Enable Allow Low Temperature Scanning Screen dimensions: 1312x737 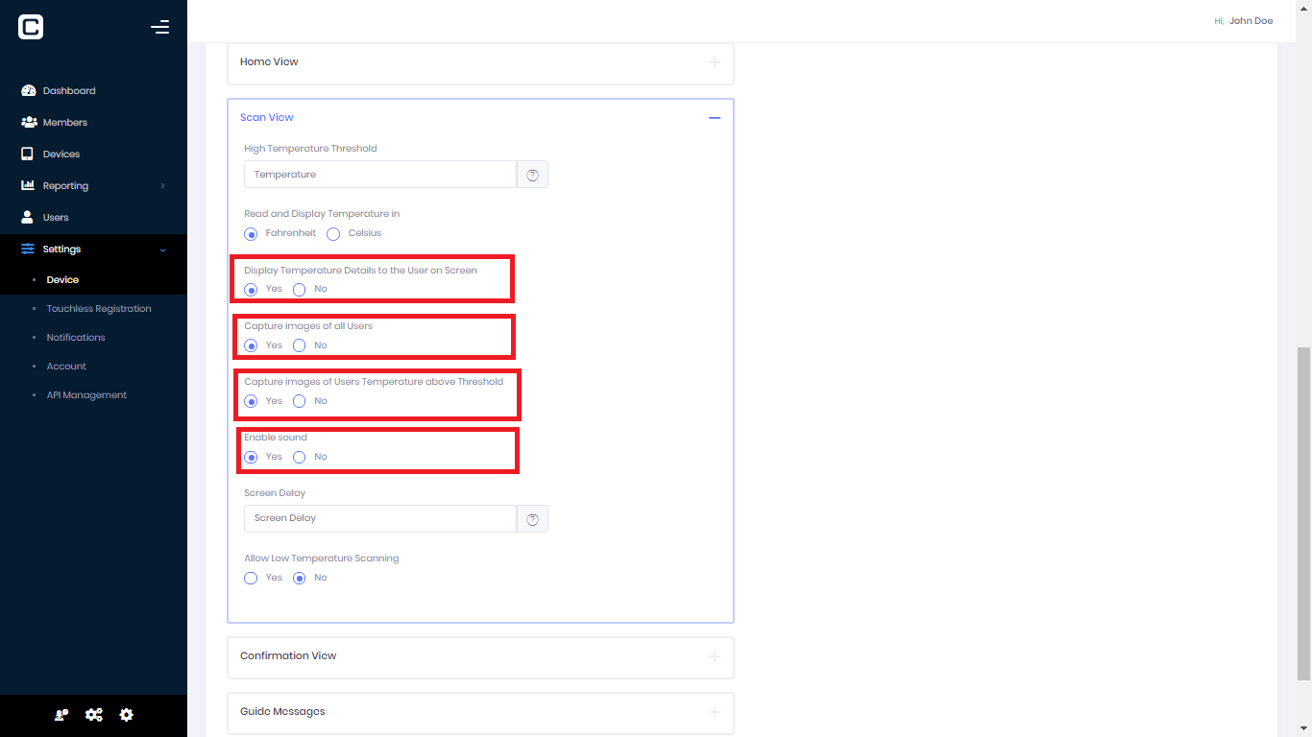pyautogui.click(x=251, y=578)
